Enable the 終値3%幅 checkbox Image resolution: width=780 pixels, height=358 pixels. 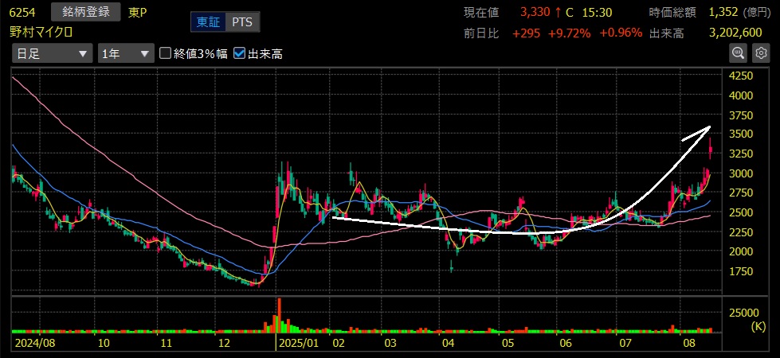[167, 53]
